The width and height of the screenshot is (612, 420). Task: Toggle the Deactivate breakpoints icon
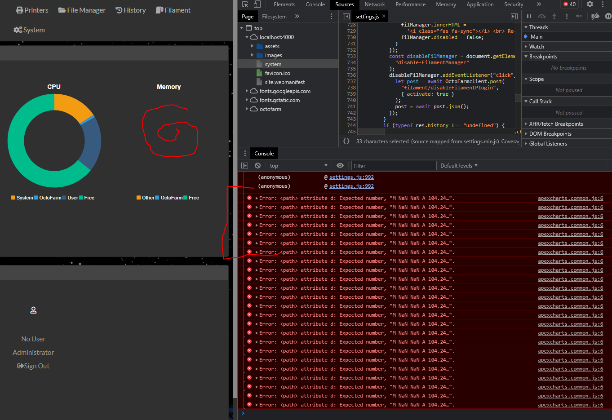point(595,16)
